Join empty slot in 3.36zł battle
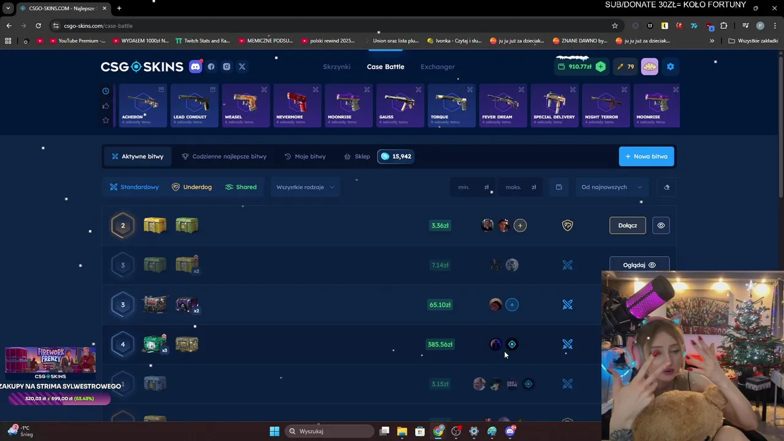Viewport: 784px width, 441px height. click(x=520, y=225)
